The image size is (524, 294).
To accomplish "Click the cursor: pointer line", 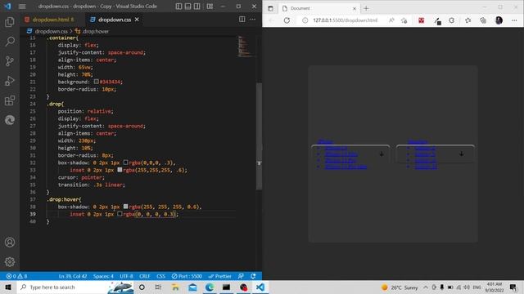I will [x=81, y=177].
